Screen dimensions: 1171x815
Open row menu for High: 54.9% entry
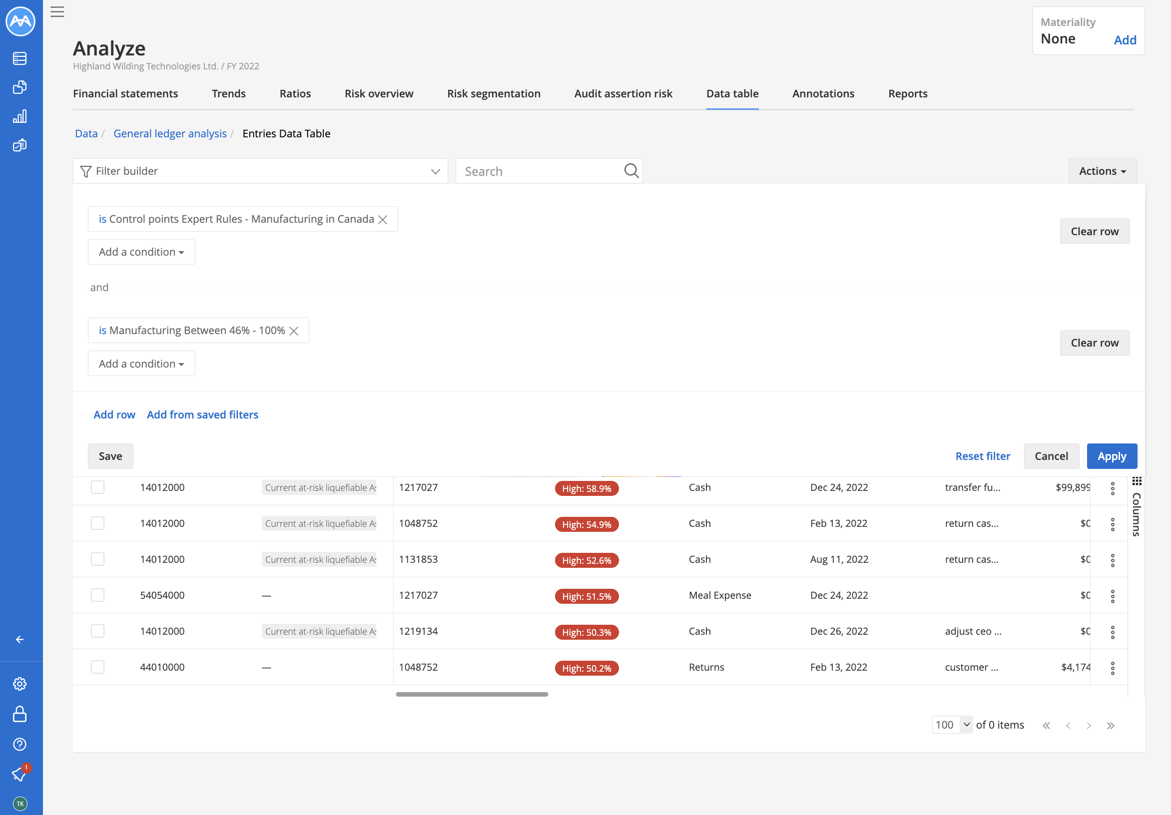pyautogui.click(x=1113, y=524)
